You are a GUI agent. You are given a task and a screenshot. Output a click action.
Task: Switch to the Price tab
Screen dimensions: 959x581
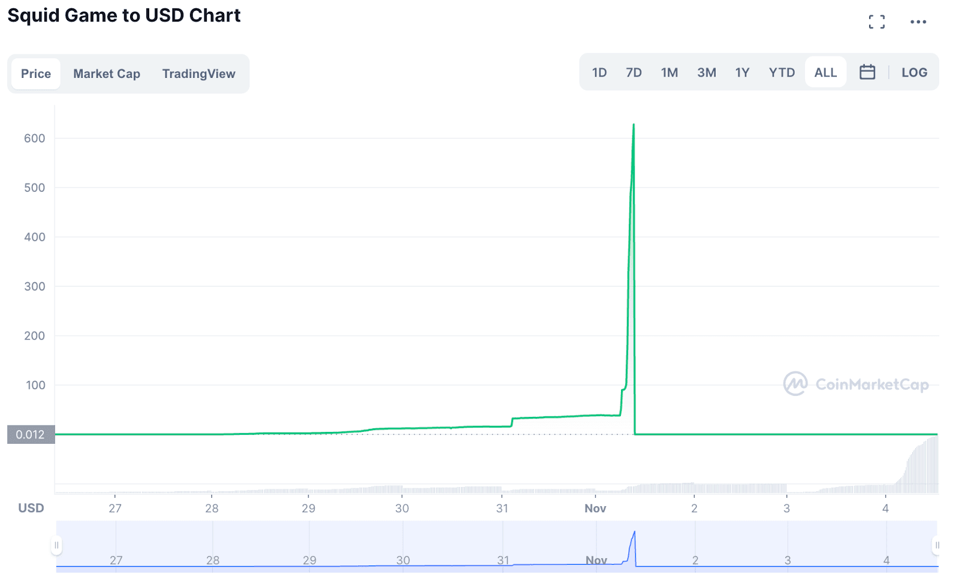(x=36, y=74)
